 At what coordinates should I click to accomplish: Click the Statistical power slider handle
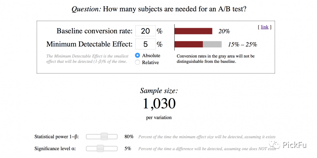pos(104,137)
